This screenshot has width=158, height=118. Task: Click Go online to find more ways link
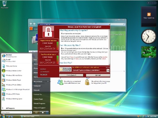(101, 82)
